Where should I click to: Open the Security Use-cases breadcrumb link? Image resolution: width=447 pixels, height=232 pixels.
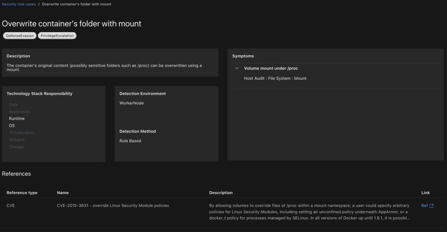click(19, 4)
